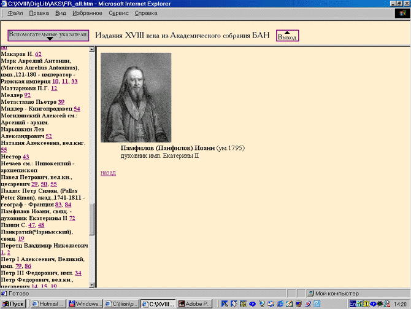Viewport: 411px width, 309px height.
Task: Click the IE logo in the menu bar corner
Action: click(x=402, y=12)
